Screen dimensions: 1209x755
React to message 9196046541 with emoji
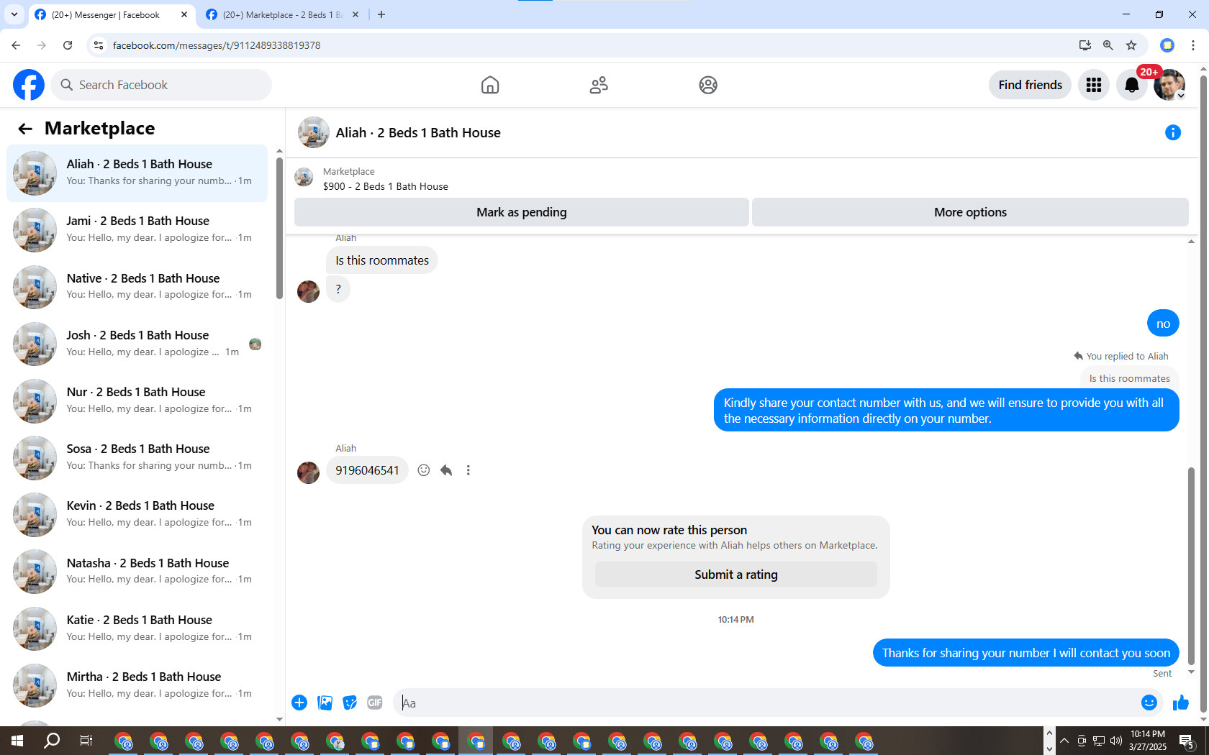click(x=424, y=470)
